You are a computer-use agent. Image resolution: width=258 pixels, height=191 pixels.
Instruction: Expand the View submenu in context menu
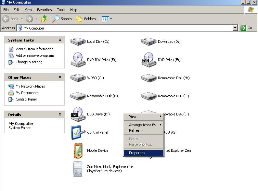[x=143, y=116]
